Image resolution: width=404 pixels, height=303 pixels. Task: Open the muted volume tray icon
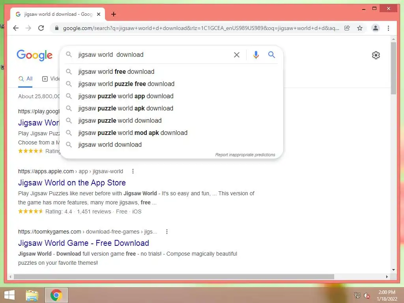tap(367, 296)
